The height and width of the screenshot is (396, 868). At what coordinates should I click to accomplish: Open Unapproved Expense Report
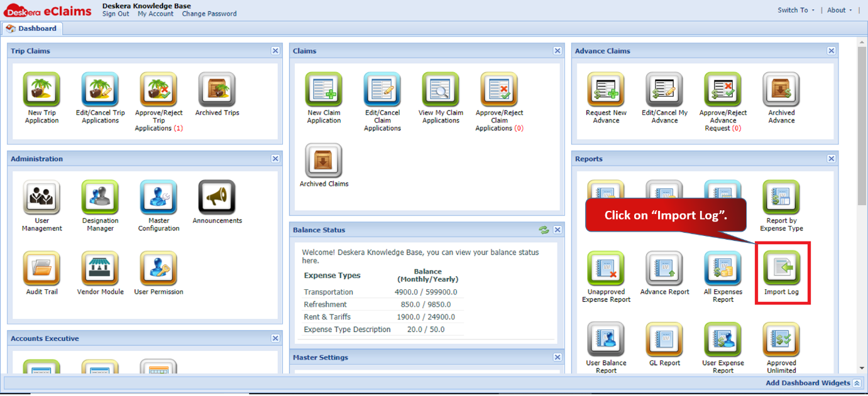coord(606,269)
